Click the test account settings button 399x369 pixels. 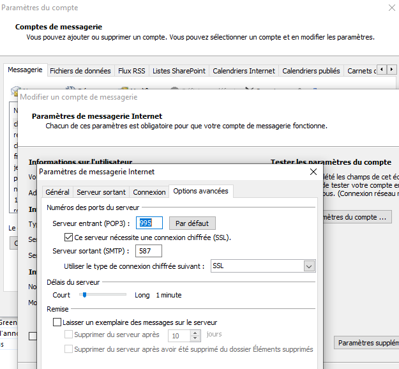[x=358, y=217]
